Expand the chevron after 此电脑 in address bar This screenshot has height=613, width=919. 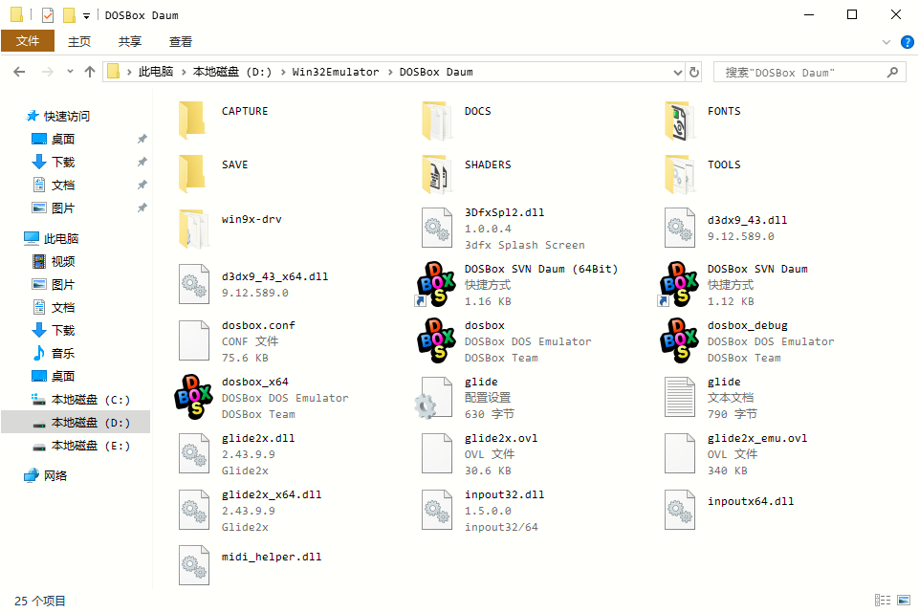[x=184, y=72]
